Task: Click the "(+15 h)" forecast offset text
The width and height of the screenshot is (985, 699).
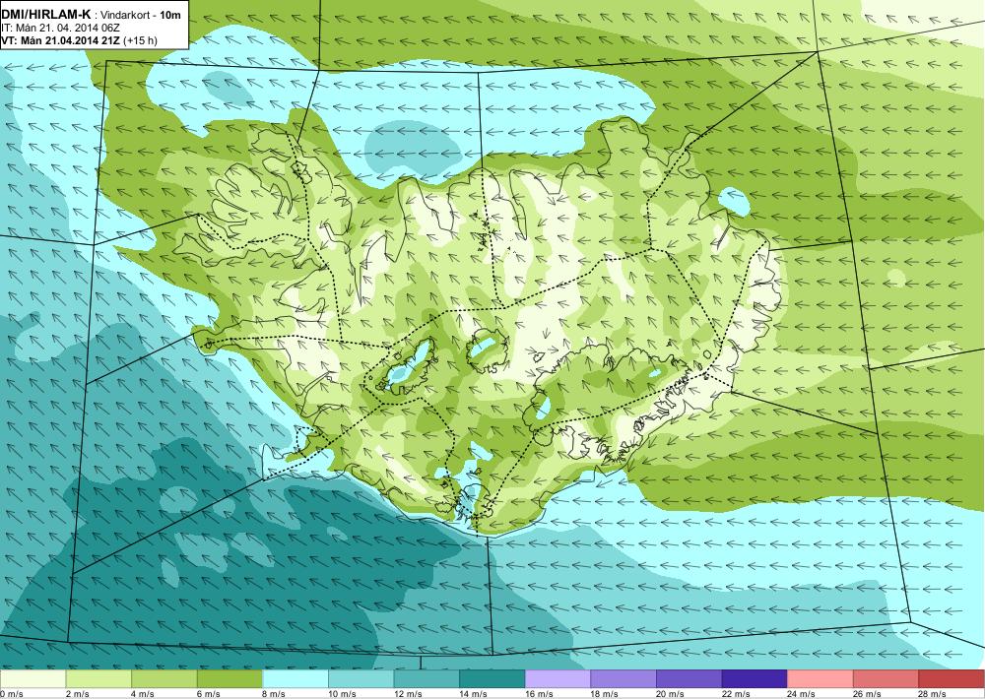Action: coord(141,40)
